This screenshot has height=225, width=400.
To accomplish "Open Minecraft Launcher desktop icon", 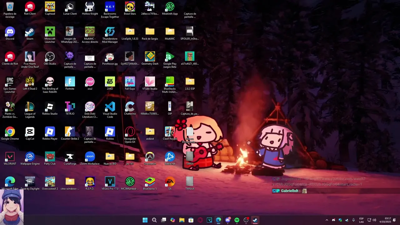I will coord(50,35).
